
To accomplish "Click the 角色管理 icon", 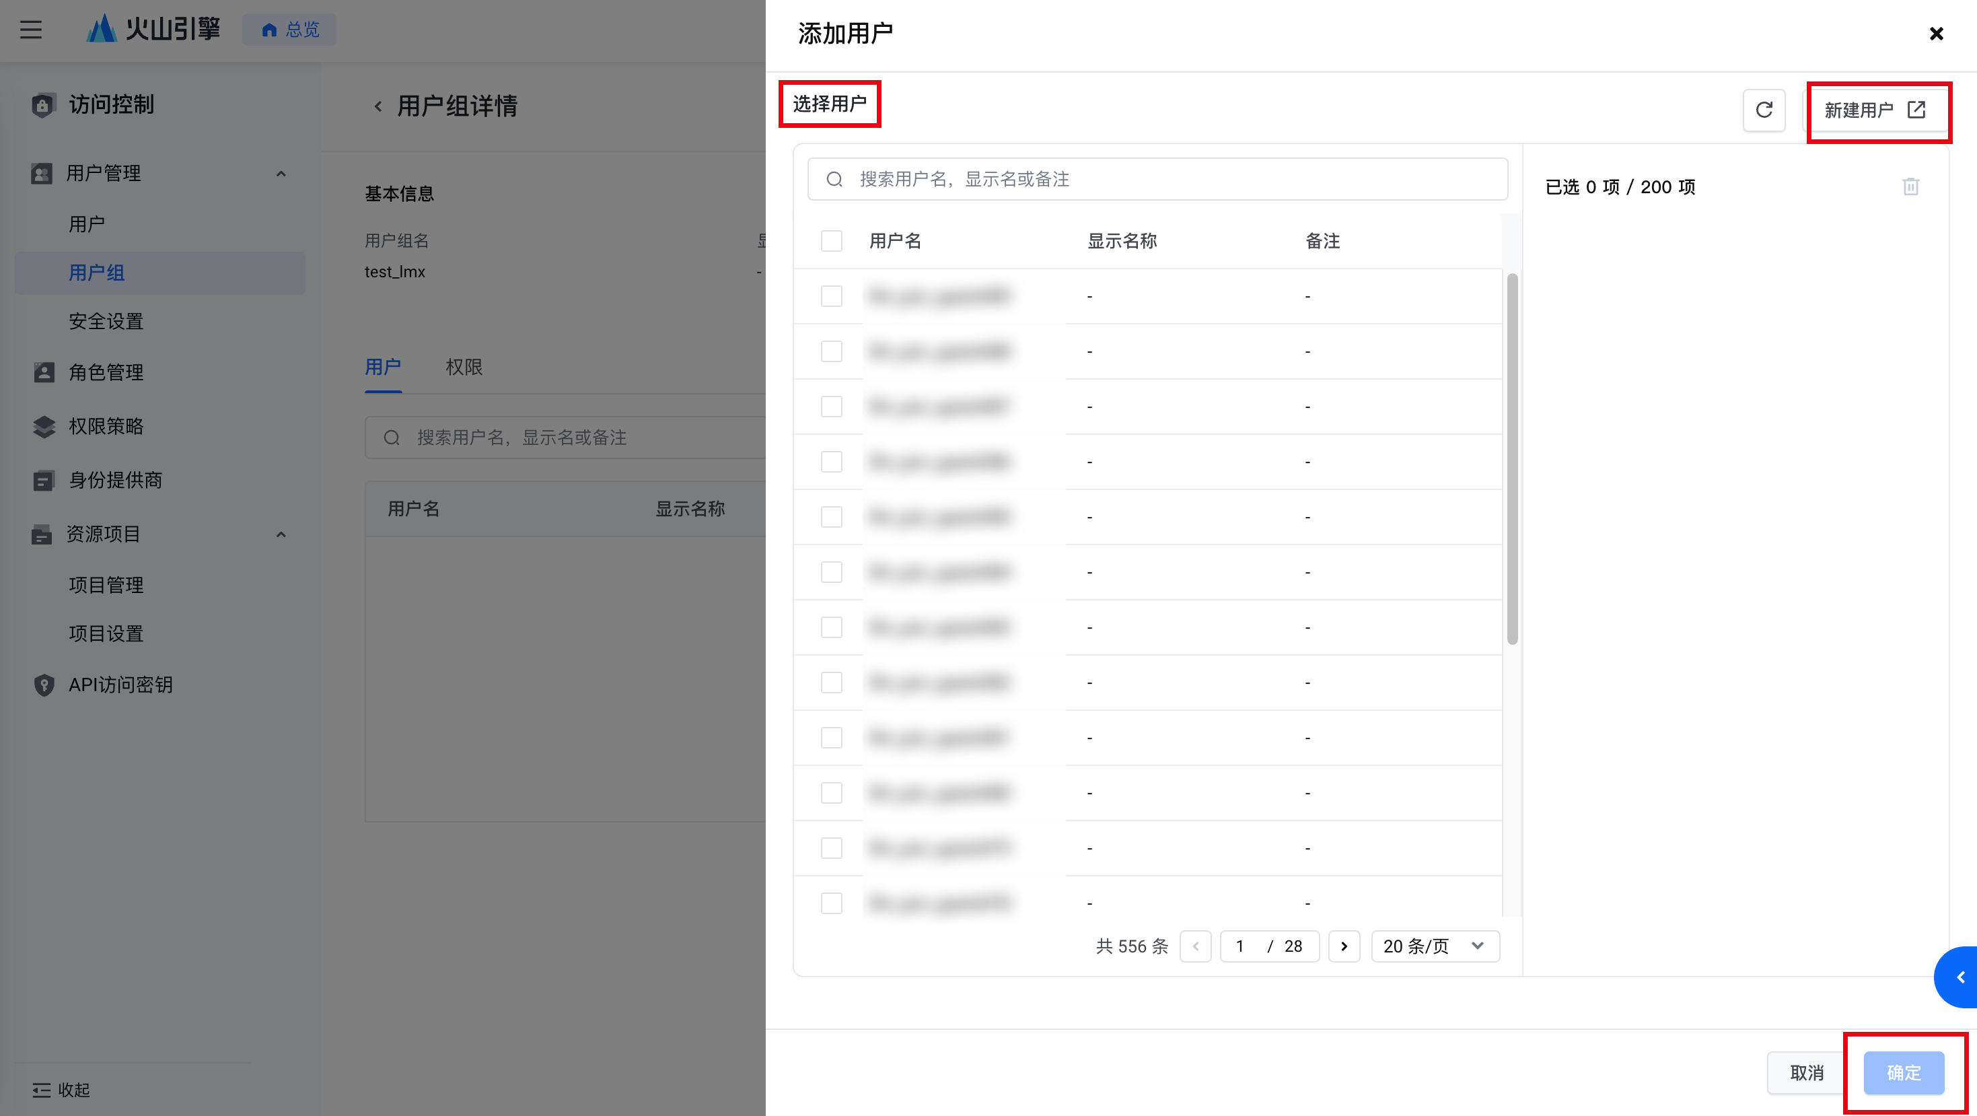I will coord(44,372).
